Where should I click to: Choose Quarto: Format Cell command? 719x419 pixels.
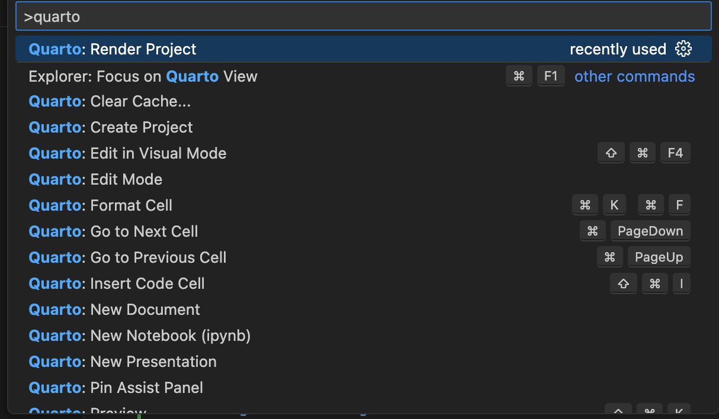tap(363, 206)
